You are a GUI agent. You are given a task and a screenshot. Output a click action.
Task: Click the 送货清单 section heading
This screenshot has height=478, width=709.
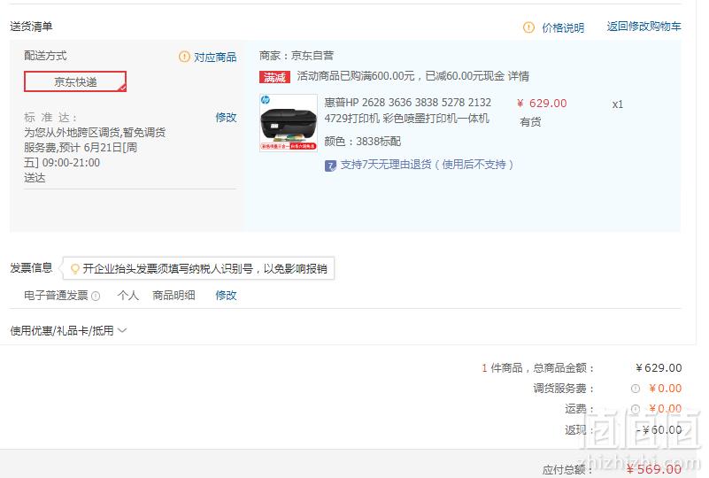[31, 27]
